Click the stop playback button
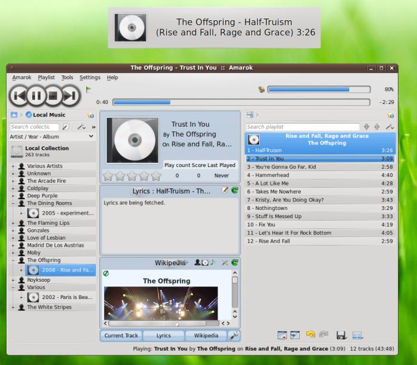417x365 pixels. coord(53,95)
